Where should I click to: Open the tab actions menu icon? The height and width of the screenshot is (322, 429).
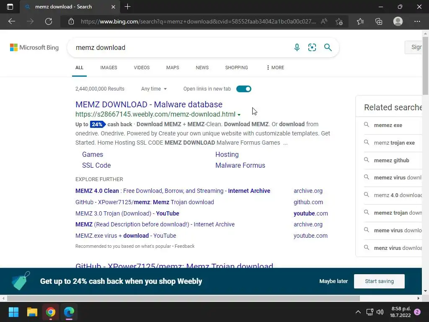[10, 7]
